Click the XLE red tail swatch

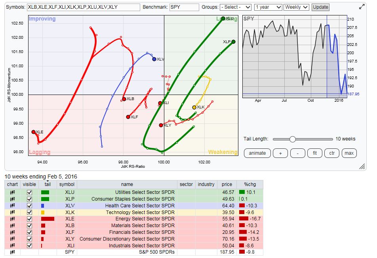[x=48, y=219]
